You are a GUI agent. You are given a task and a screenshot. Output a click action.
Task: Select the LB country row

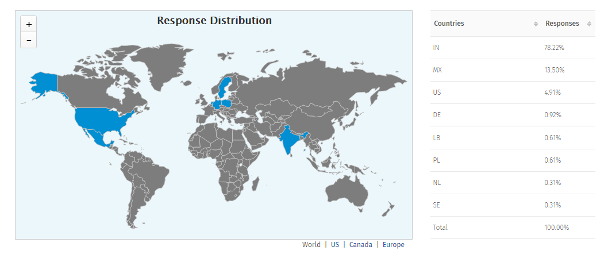click(x=513, y=138)
